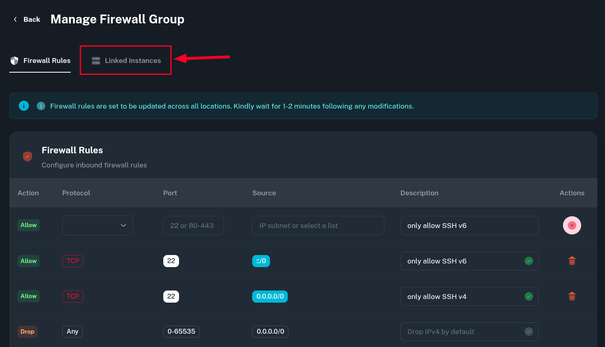Click the blue info circle icon in banner
The width and height of the screenshot is (605, 347).
pos(24,106)
